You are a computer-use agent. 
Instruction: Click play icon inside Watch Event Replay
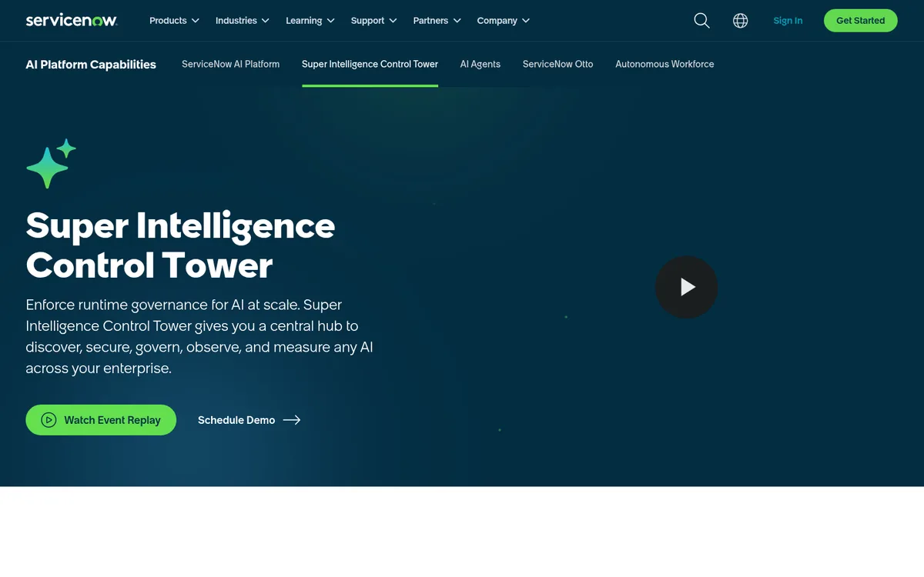pyautogui.click(x=49, y=420)
